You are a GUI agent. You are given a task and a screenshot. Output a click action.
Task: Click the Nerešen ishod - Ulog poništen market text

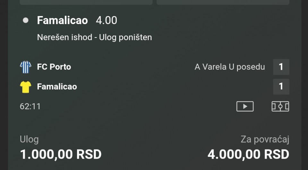coord(94,37)
